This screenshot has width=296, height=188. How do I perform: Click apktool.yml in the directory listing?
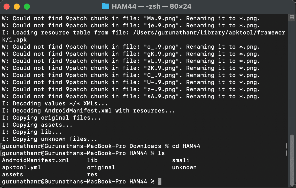21,167
